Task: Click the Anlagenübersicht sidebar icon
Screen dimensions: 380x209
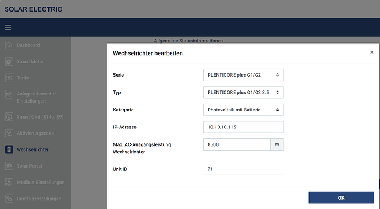Action: [x=9, y=94]
